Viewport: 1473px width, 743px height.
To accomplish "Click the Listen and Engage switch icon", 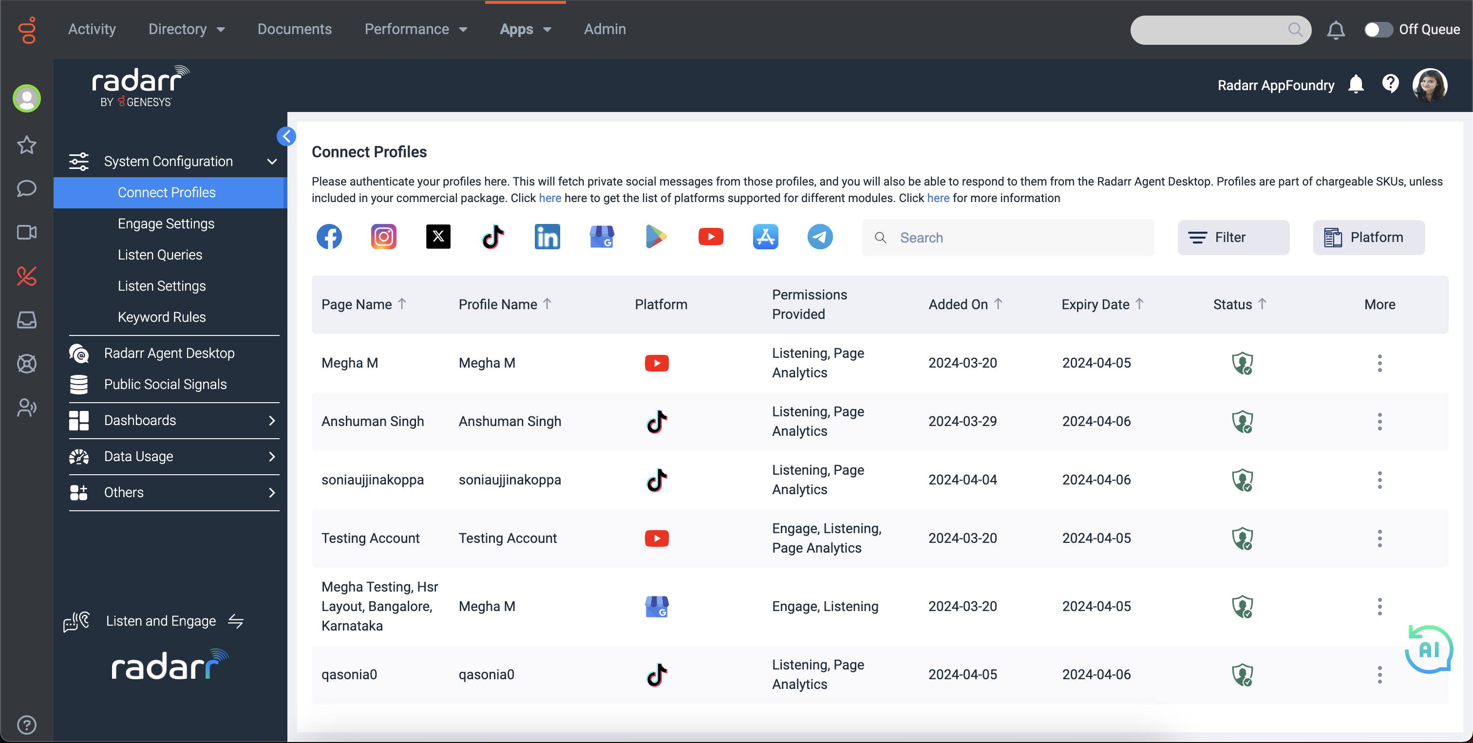I will [236, 621].
